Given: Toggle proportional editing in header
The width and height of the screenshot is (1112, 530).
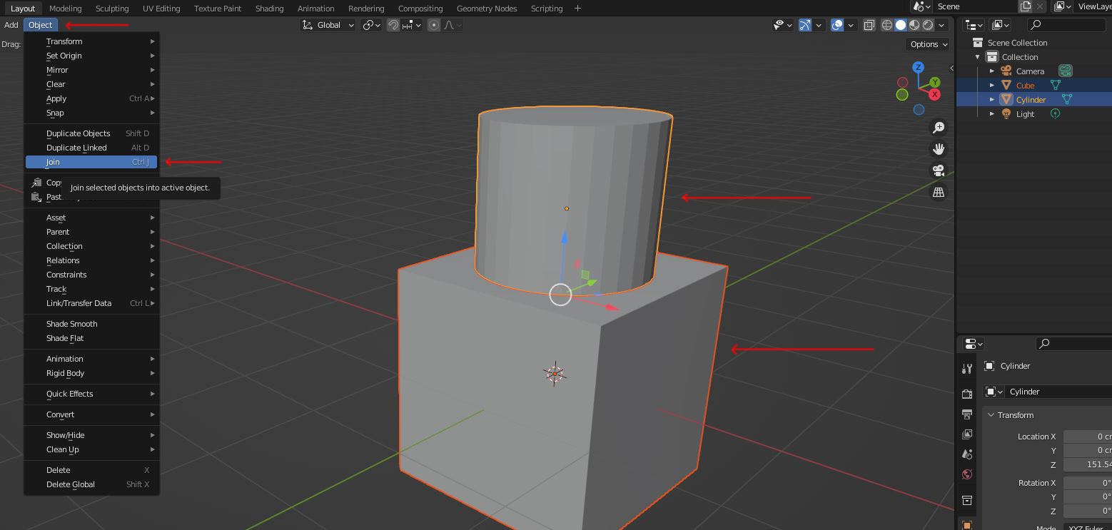Looking at the screenshot, I should pyautogui.click(x=434, y=25).
